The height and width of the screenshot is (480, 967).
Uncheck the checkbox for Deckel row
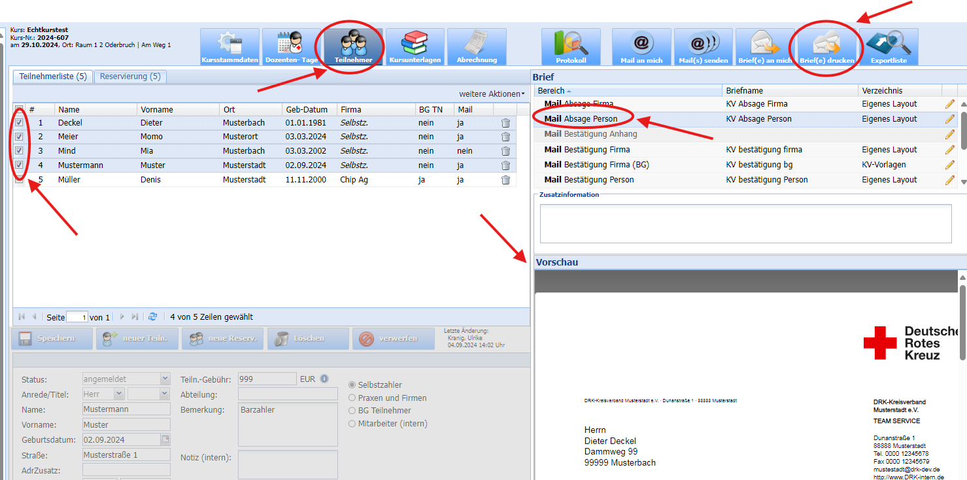tap(20, 122)
